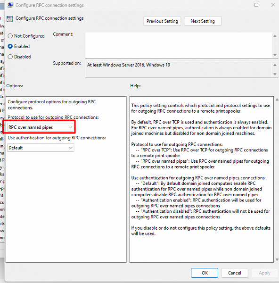The height and width of the screenshot is (283, 279).
Task: Click the Comment box scroll up arrow
Action: click(275, 36)
